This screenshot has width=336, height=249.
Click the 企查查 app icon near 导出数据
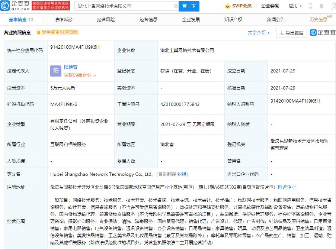[x=314, y=32]
